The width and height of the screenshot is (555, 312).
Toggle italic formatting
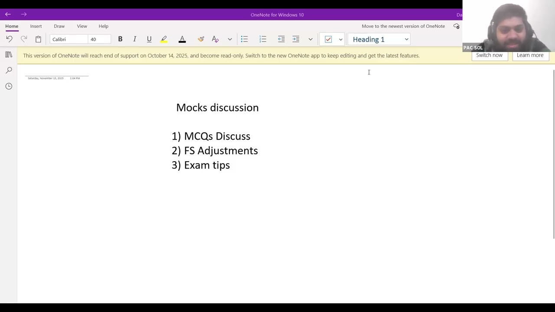tap(134, 39)
